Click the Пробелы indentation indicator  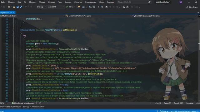pos(189,103)
